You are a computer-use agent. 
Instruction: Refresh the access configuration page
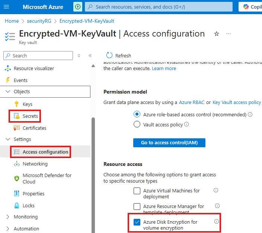119,56
